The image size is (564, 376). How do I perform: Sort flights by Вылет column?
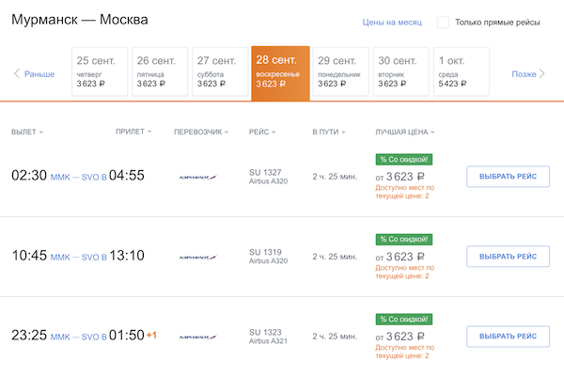pos(27,132)
